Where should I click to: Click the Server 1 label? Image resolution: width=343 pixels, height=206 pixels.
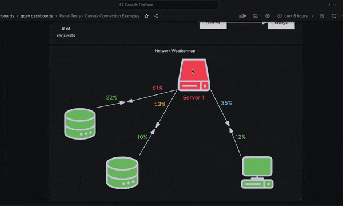pos(193,97)
